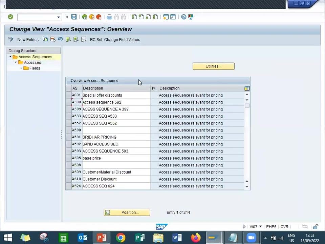Click the red Cancel icon
325x244 pixels.
click(x=99, y=17)
